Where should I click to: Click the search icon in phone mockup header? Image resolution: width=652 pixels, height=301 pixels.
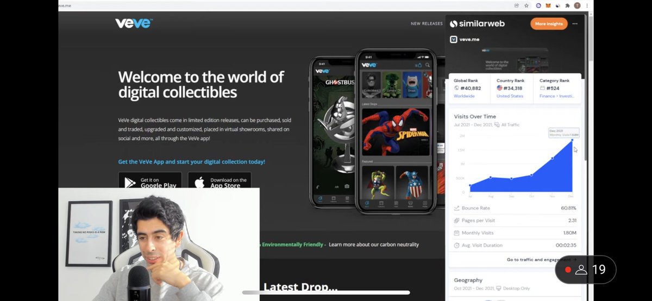(x=427, y=65)
